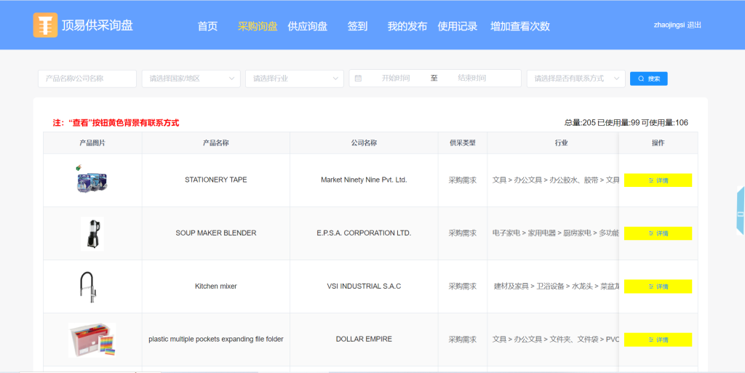Open 使用记录 usage records

tap(457, 26)
